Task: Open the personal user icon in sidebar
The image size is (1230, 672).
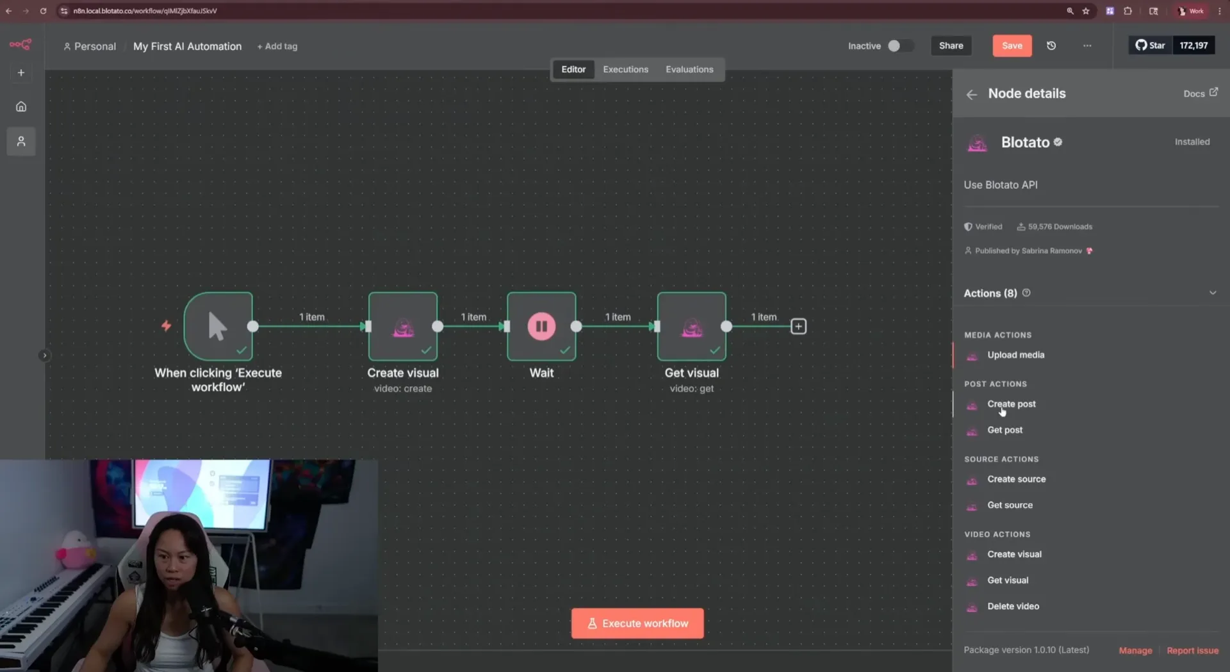Action: coord(21,141)
